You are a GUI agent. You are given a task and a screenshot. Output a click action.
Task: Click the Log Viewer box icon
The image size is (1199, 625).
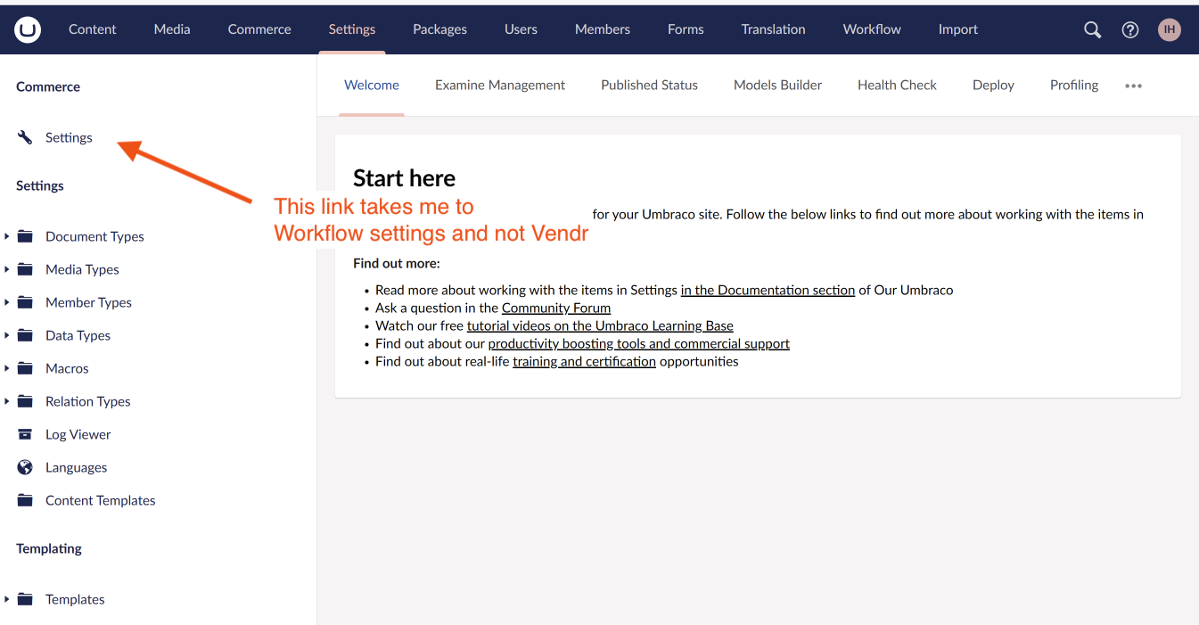click(x=25, y=434)
